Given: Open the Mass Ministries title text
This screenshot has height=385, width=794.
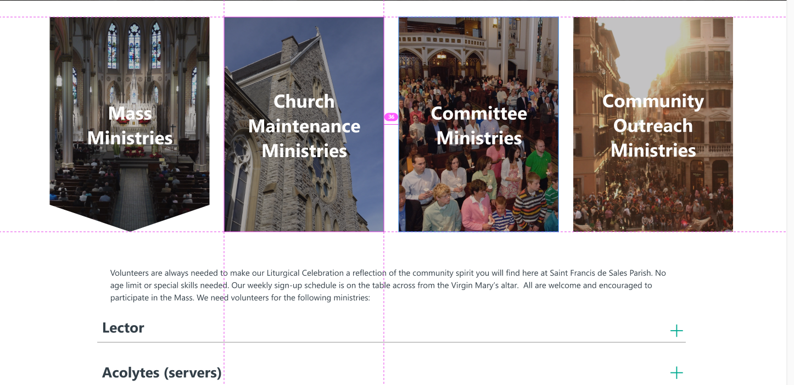Looking at the screenshot, I should 130,126.
